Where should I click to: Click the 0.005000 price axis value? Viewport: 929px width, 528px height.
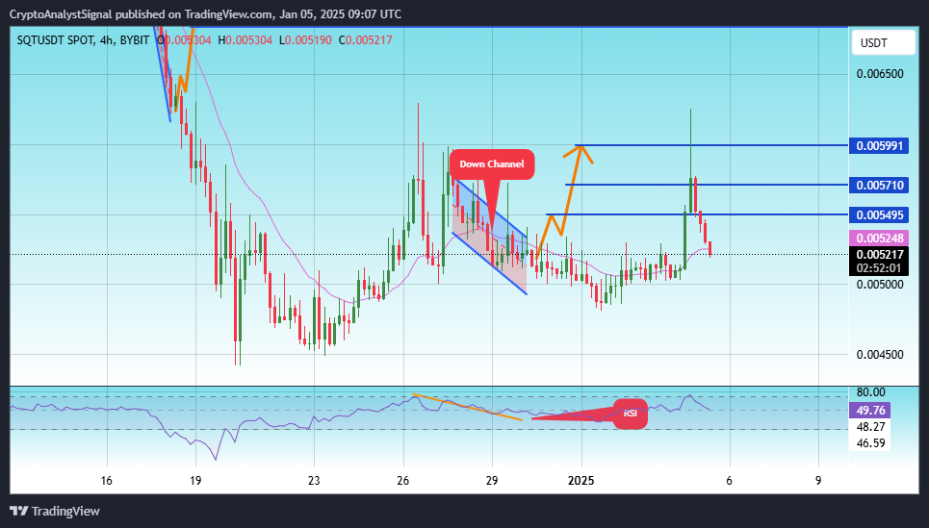(x=880, y=285)
